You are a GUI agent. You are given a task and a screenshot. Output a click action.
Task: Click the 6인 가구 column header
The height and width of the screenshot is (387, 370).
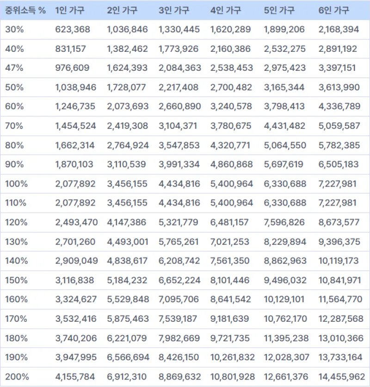click(333, 11)
